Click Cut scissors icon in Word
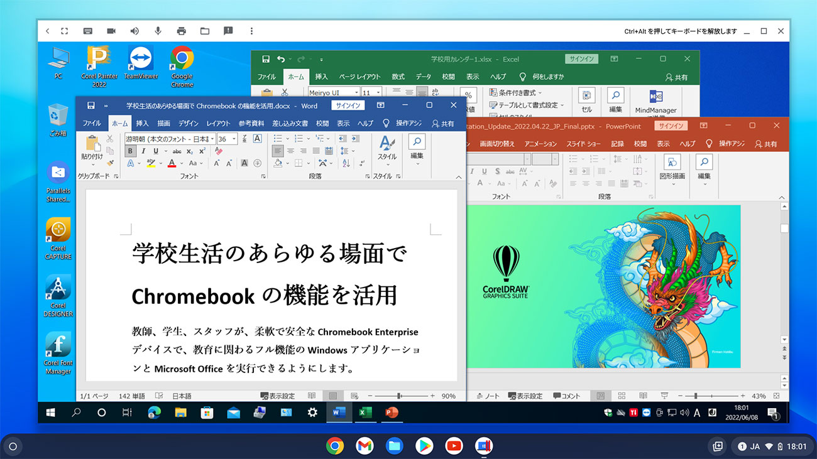 pyautogui.click(x=110, y=139)
